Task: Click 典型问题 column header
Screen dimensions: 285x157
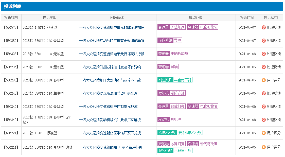Action: pos(196,18)
